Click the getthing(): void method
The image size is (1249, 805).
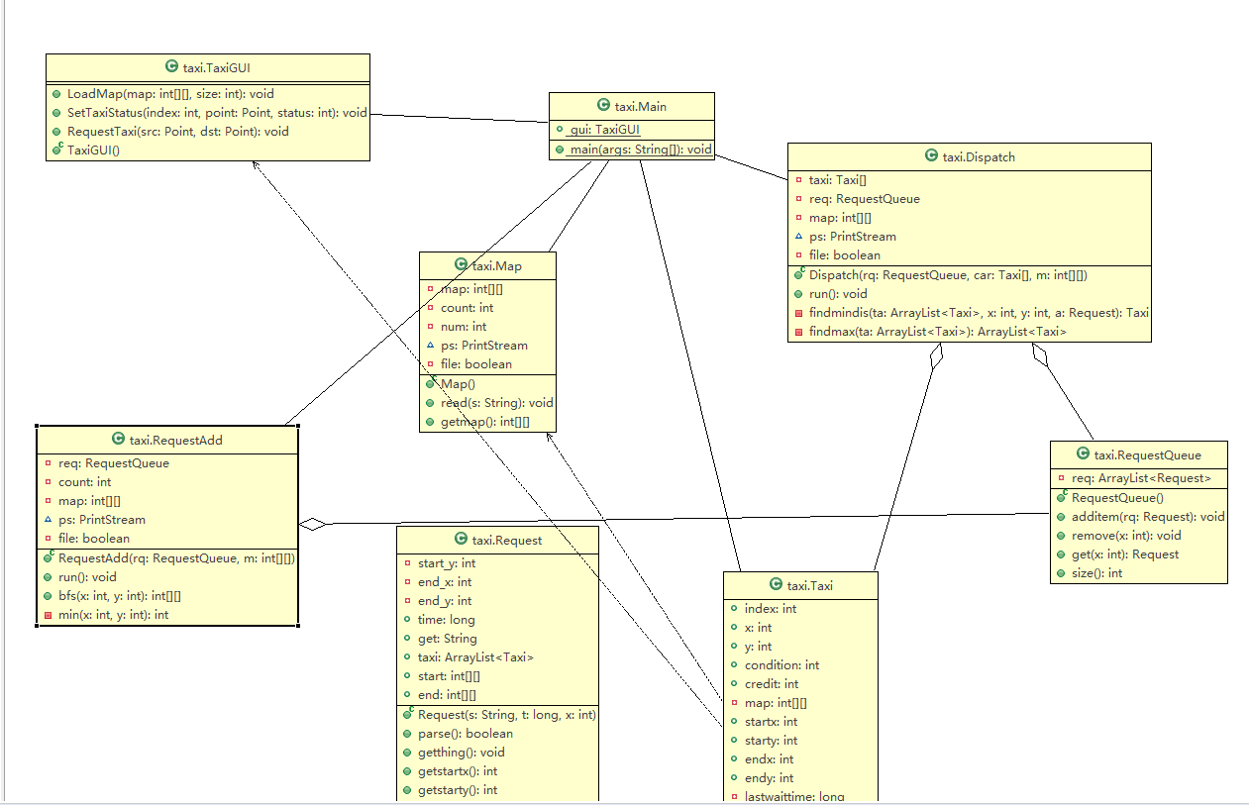[x=462, y=753]
